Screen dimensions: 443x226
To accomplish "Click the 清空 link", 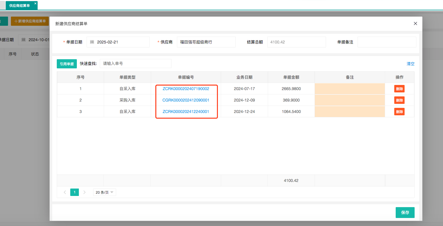I will (x=410, y=64).
